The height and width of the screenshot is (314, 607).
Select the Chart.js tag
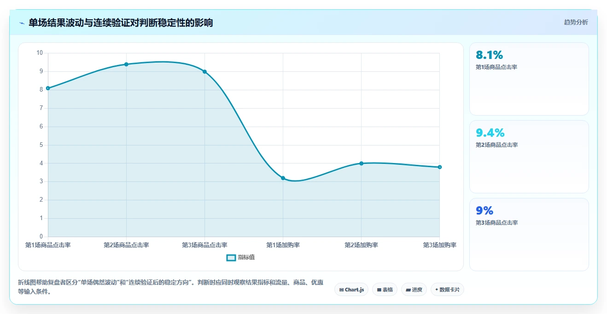(x=351, y=290)
